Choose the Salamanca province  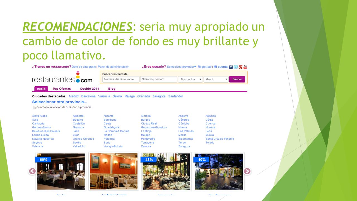[185, 139]
